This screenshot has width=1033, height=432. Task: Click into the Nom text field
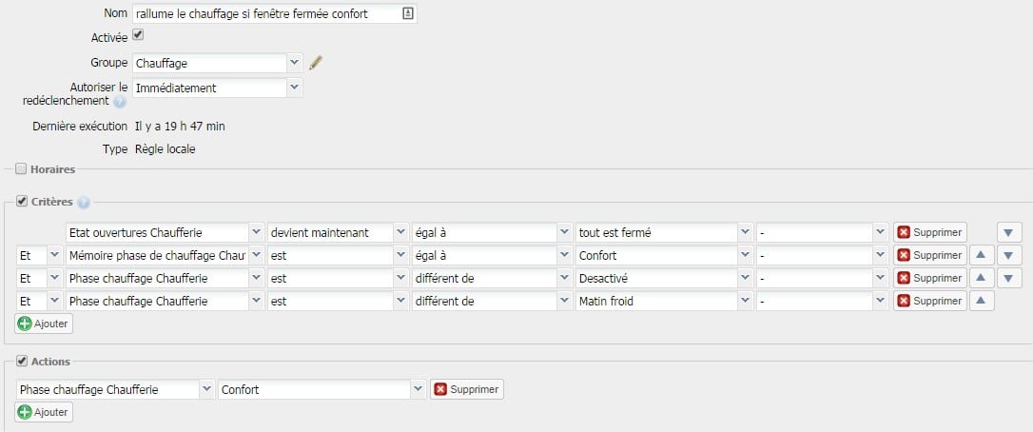pyautogui.click(x=267, y=13)
